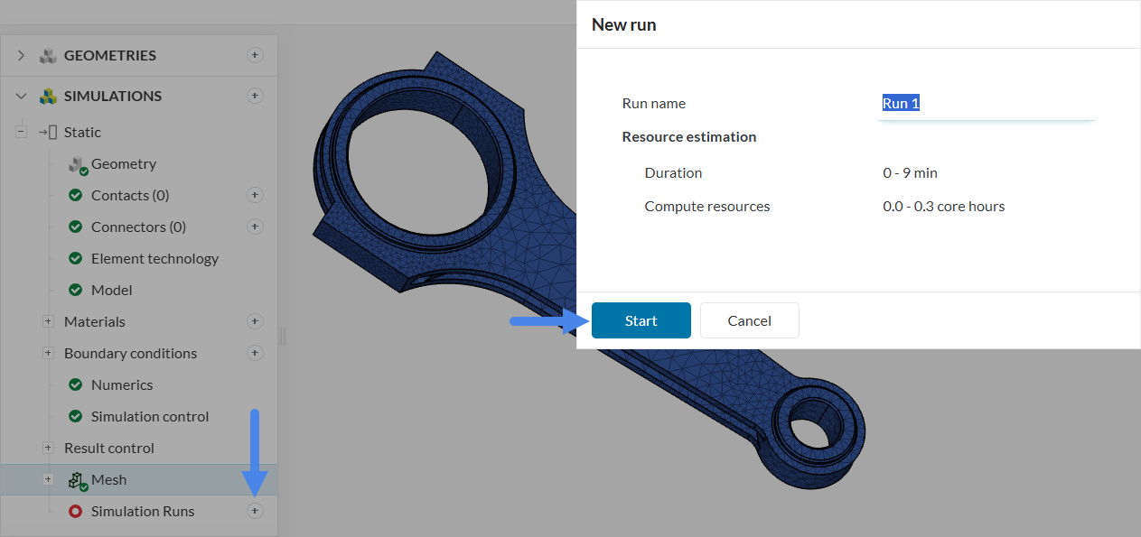Add boundary condition using plus icon
Screen dimensions: 1141x537
click(255, 353)
